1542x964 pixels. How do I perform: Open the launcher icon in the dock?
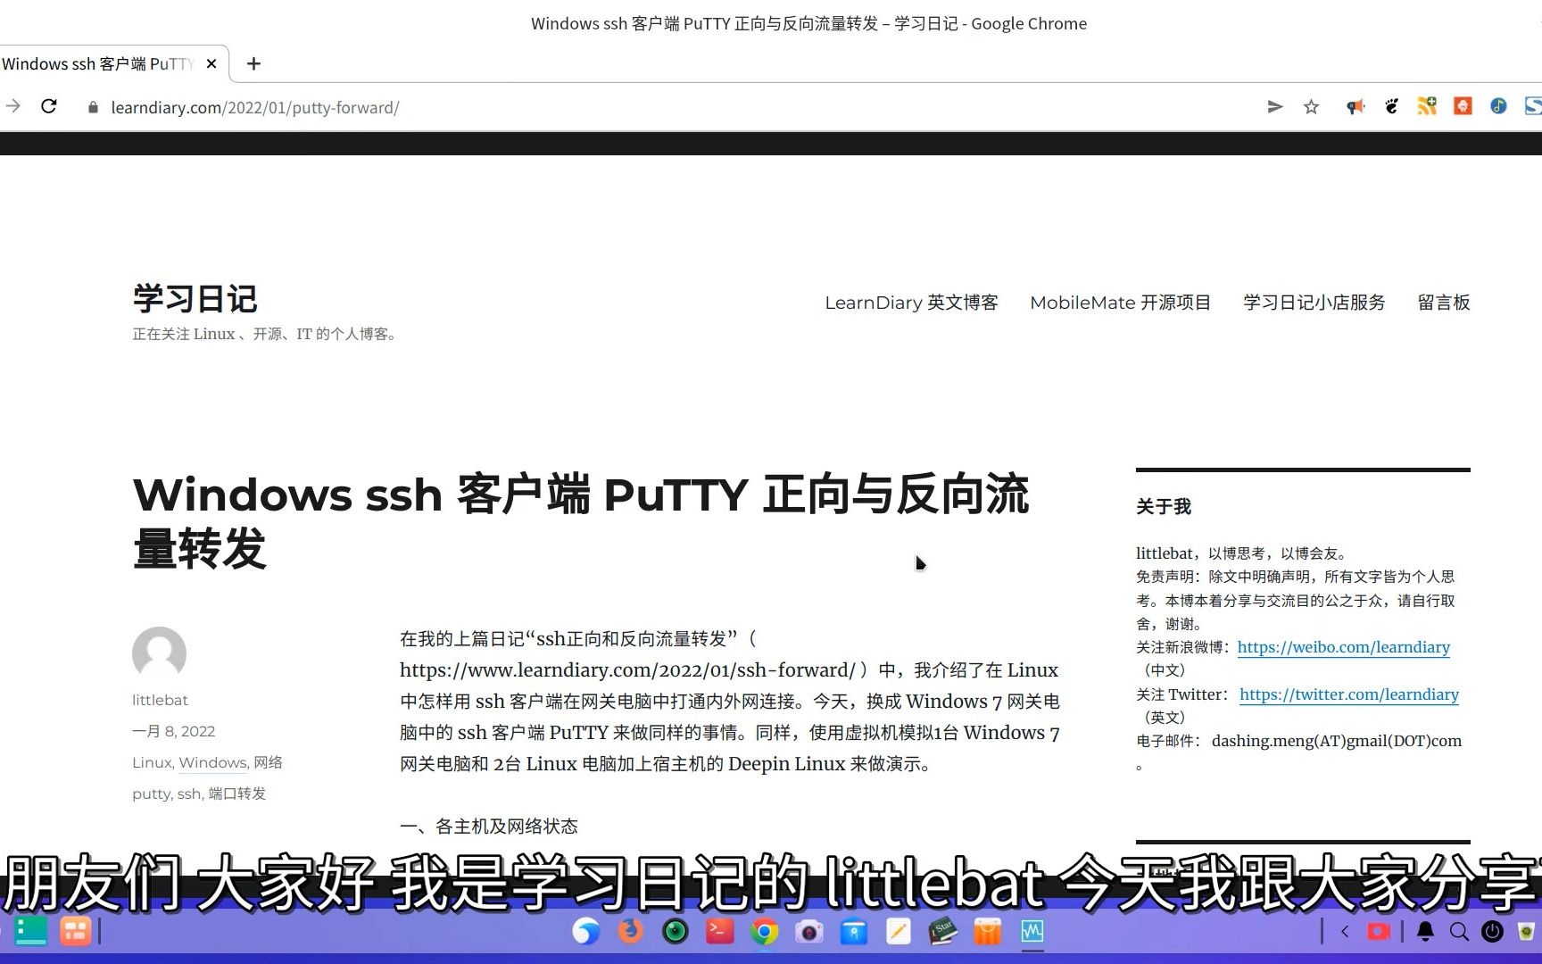pyautogui.click(x=30, y=931)
